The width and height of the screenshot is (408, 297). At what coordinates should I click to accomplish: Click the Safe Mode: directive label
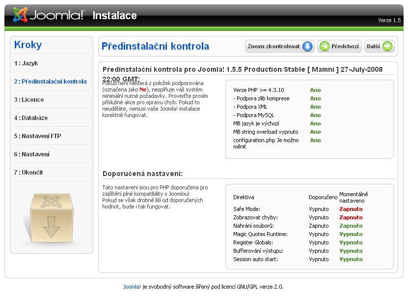[246, 209]
